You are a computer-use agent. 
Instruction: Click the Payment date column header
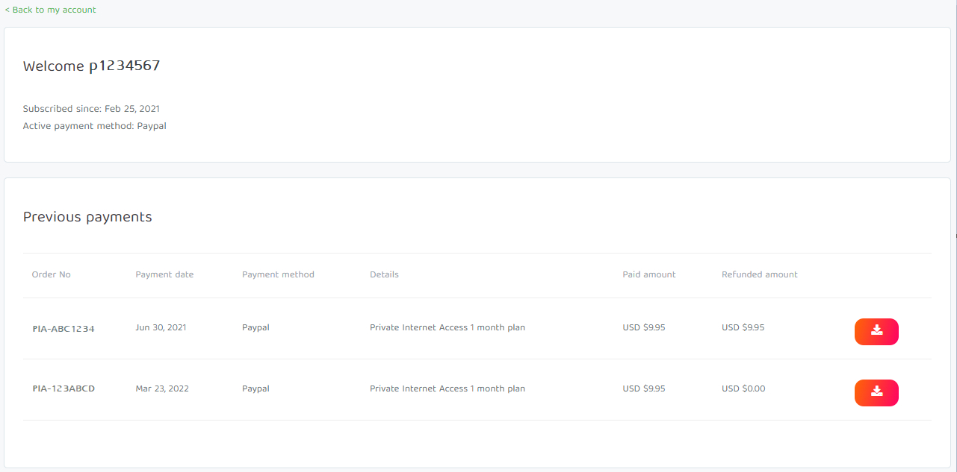pyautogui.click(x=164, y=274)
